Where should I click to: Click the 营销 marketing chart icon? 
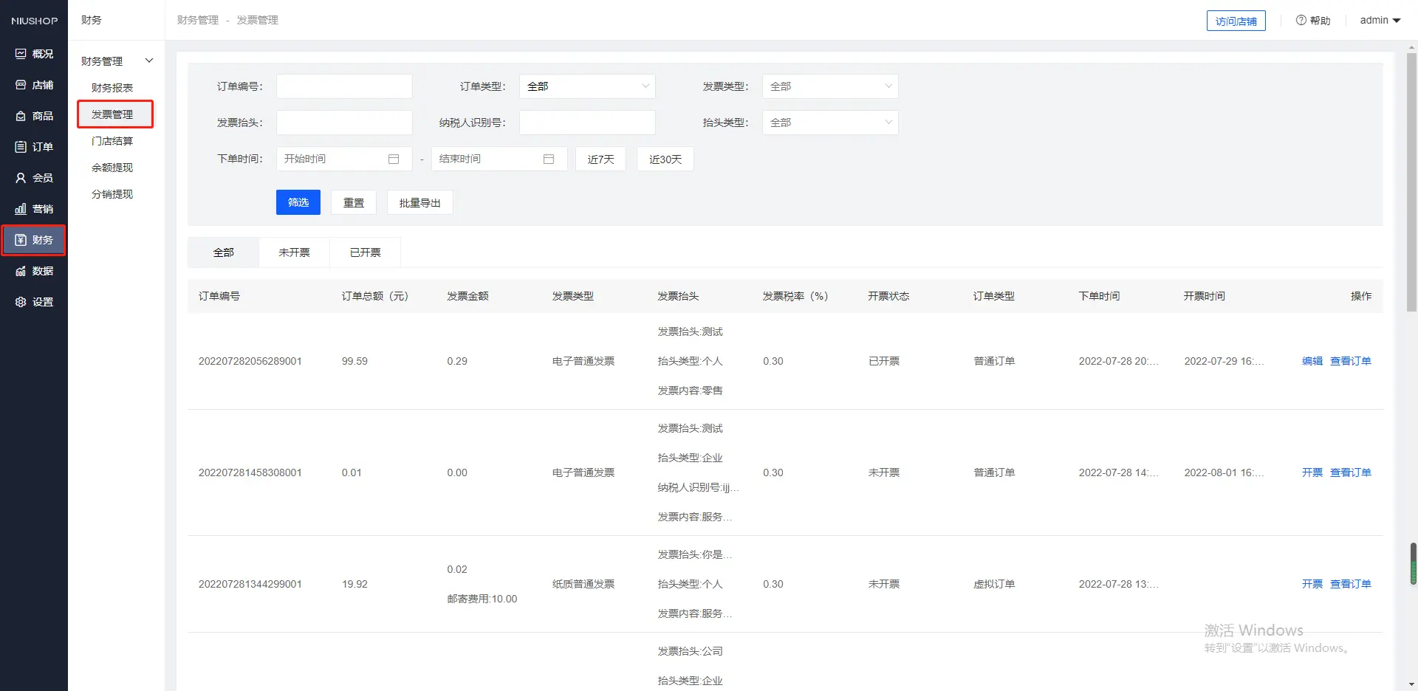[x=21, y=209]
